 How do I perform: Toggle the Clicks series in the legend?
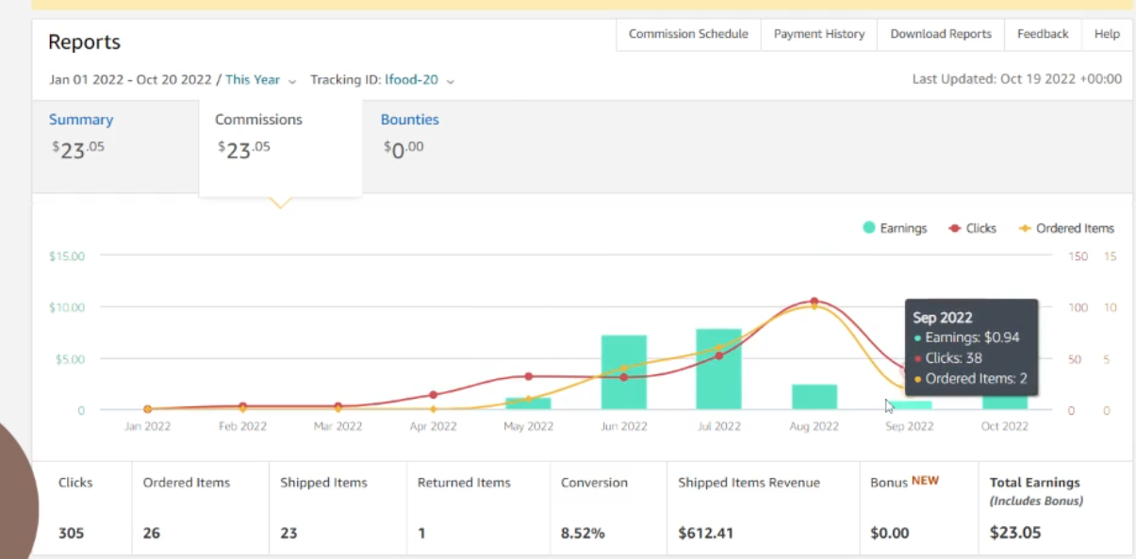[x=971, y=228]
